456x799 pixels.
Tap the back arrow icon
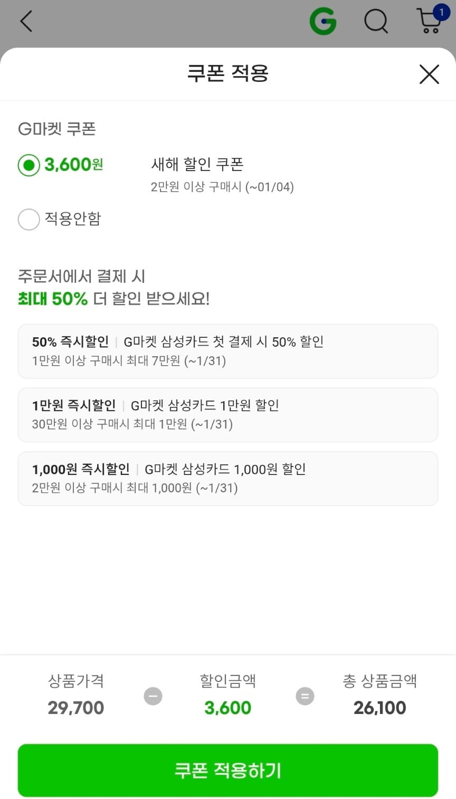[26, 22]
